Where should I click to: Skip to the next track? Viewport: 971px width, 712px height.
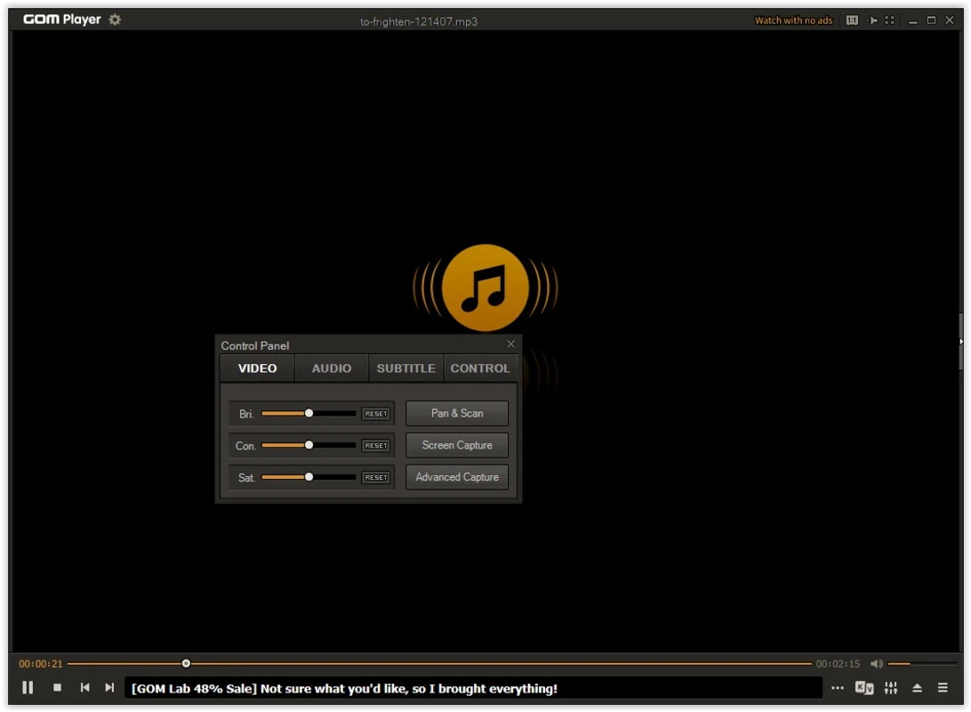(x=109, y=687)
